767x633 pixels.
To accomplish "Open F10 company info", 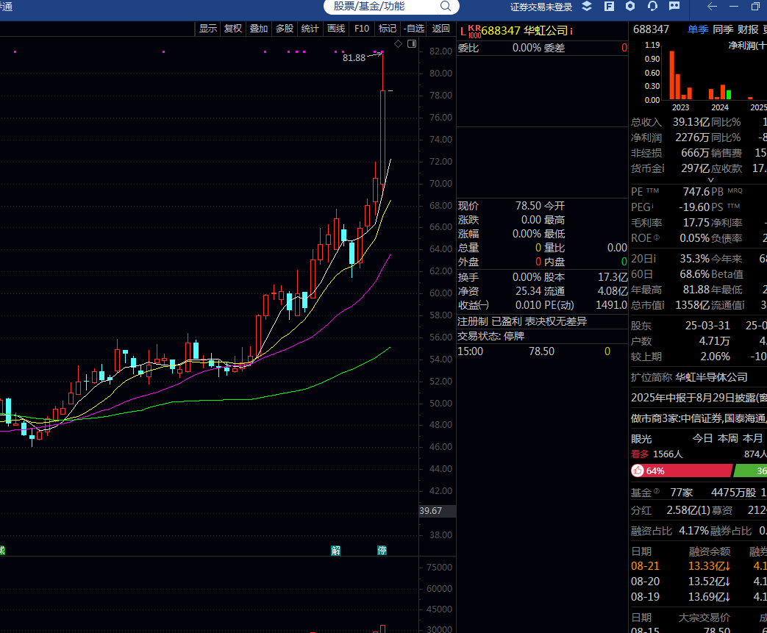I will [x=362, y=29].
